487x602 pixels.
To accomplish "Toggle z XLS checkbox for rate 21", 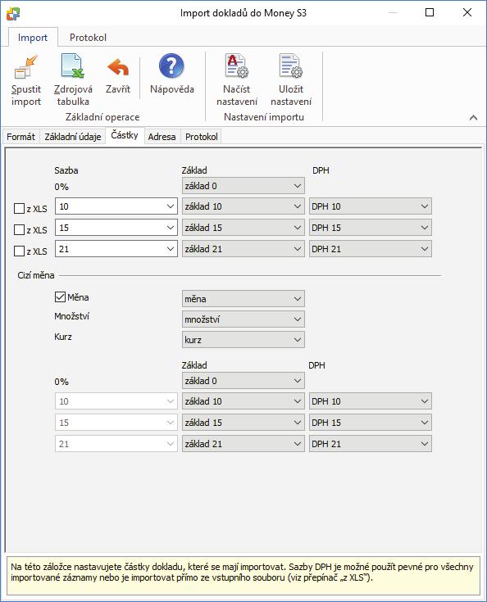I will pos(19,251).
